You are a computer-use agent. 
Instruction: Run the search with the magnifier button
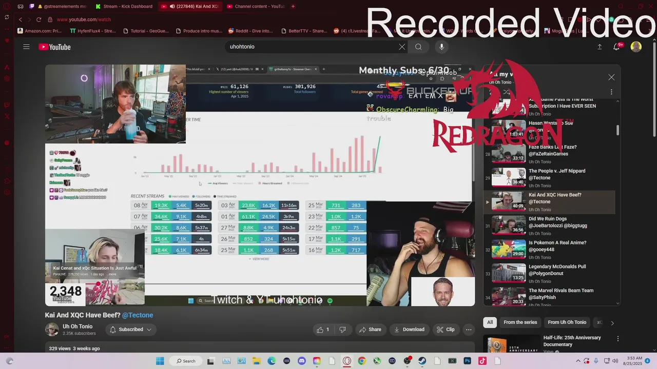click(418, 47)
